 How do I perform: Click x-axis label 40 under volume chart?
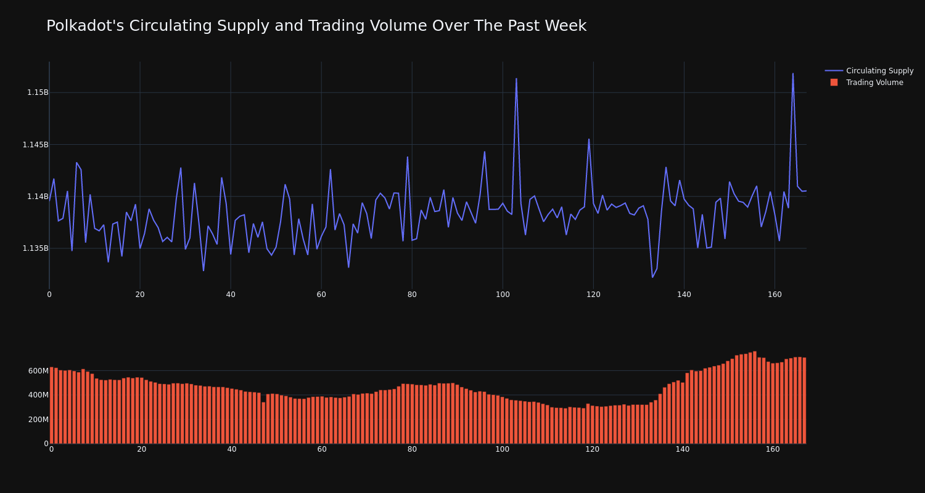point(232,449)
